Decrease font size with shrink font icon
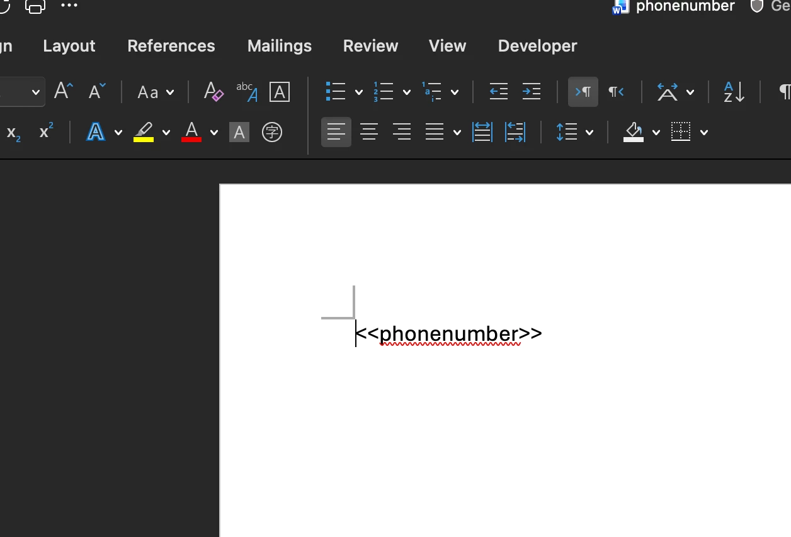The width and height of the screenshot is (791, 537). 96,92
